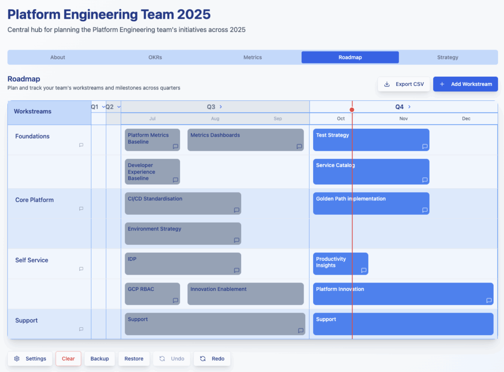Open Settings with the gear button
The image size is (504, 372).
pos(30,359)
